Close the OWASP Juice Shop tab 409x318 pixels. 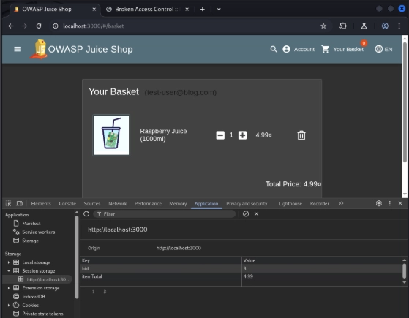94,9
